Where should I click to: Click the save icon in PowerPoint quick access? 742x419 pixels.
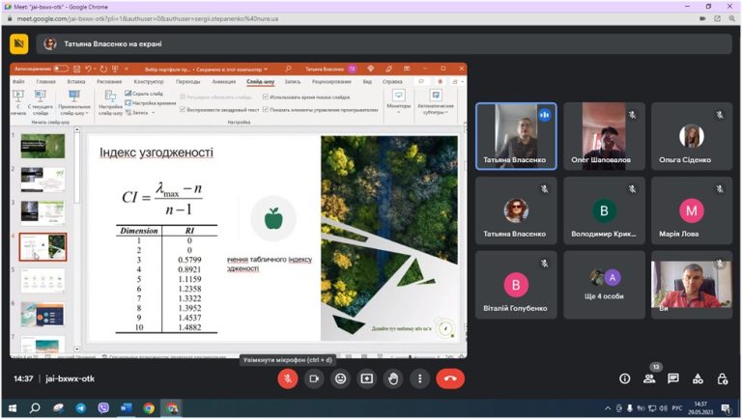77,70
